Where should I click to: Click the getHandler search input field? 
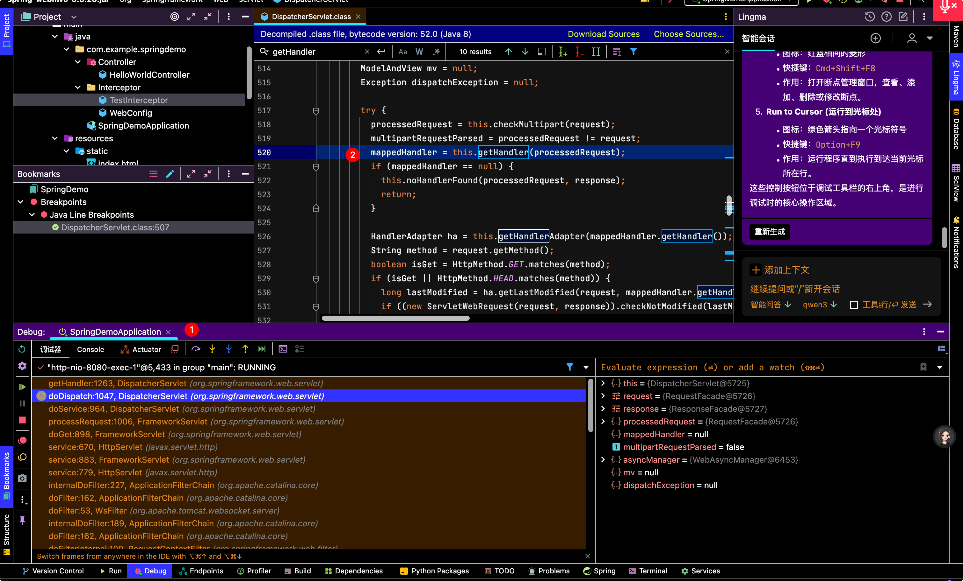point(316,52)
